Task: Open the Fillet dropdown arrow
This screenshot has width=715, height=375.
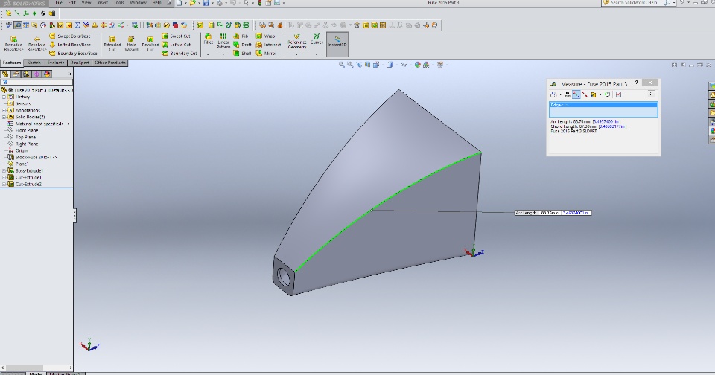Action: pos(209,54)
